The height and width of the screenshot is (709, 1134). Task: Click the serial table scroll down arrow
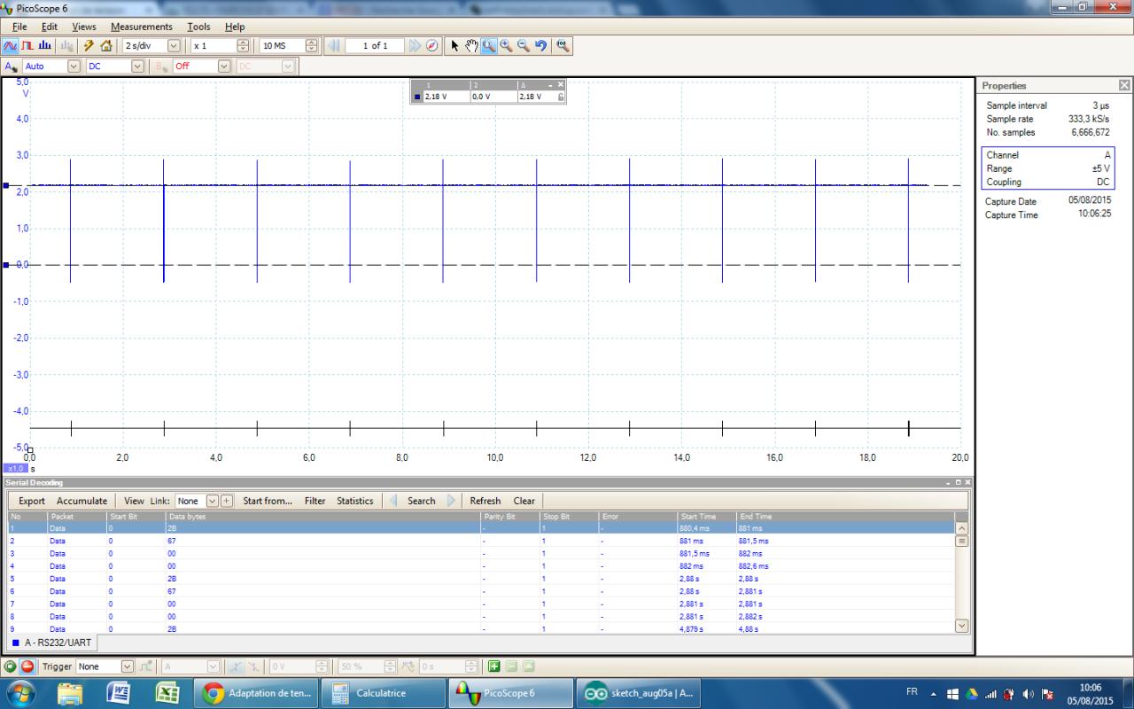coord(962,626)
